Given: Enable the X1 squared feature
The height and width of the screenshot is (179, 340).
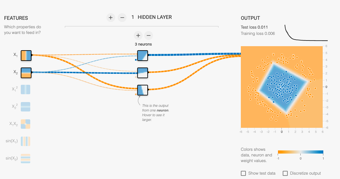Looking at the screenshot, I should (x=25, y=89).
